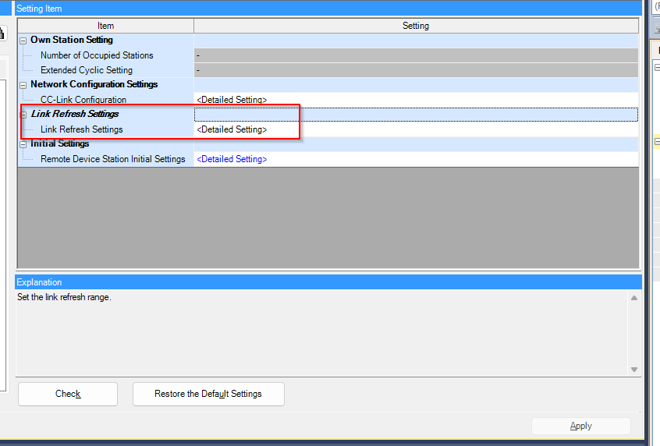Click the Number of Occupied Stations setting cell
This screenshot has height=446, width=660.
point(416,55)
